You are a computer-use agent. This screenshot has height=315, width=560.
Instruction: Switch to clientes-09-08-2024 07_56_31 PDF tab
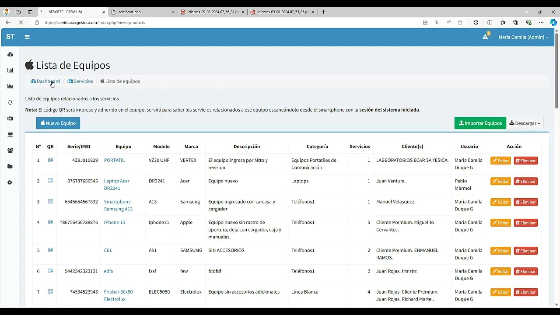(213, 12)
